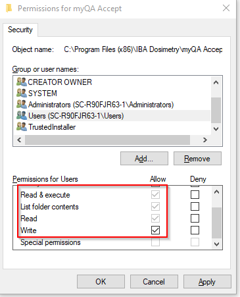
Task: Check Deny for Read & execute
Action: click(195, 195)
